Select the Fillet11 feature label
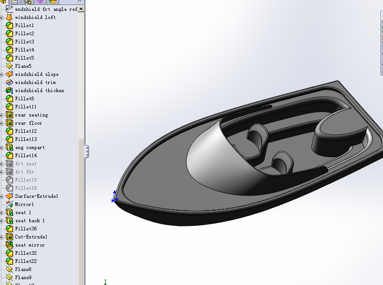The width and height of the screenshot is (383, 285). [26, 107]
